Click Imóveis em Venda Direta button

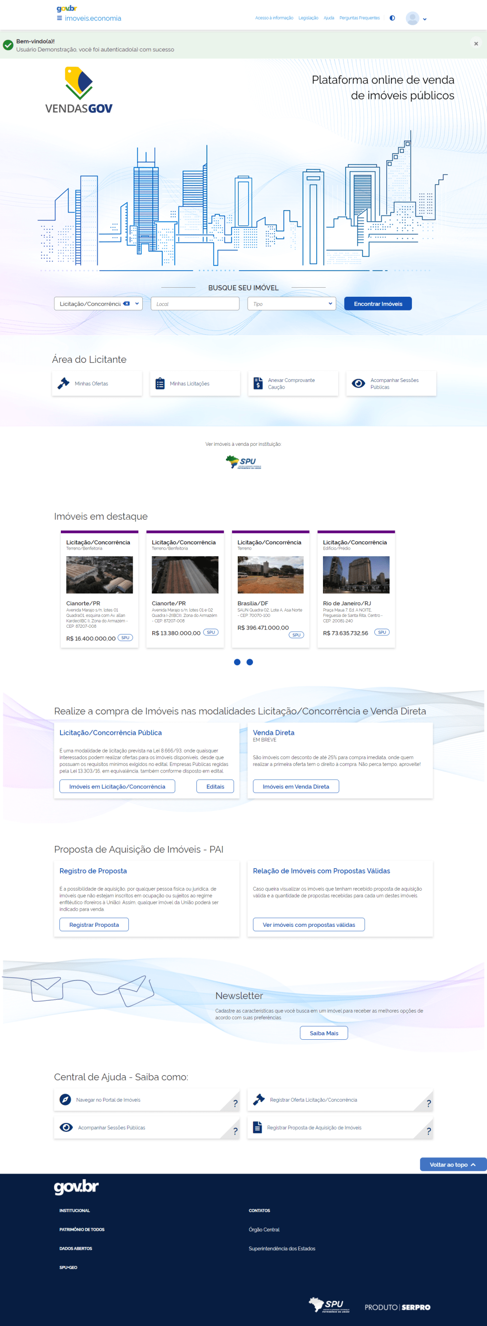click(x=296, y=786)
